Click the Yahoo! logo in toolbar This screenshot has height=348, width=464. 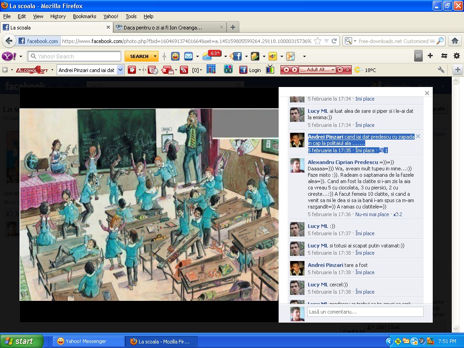click(x=9, y=56)
